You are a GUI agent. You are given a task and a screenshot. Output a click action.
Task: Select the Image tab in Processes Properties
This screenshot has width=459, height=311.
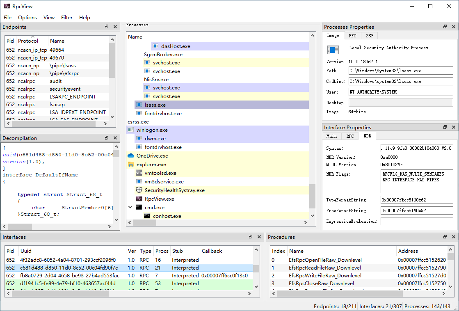tap(333, 35)
